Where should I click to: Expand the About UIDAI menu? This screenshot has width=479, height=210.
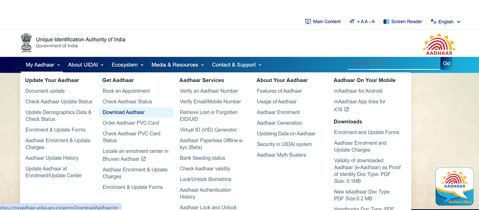pyautogui.click(x=86, y=65)
